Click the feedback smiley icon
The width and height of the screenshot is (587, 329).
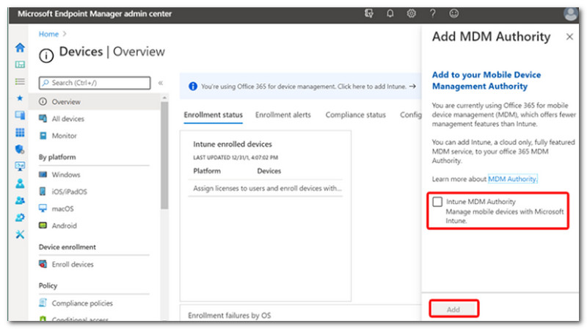453,14
